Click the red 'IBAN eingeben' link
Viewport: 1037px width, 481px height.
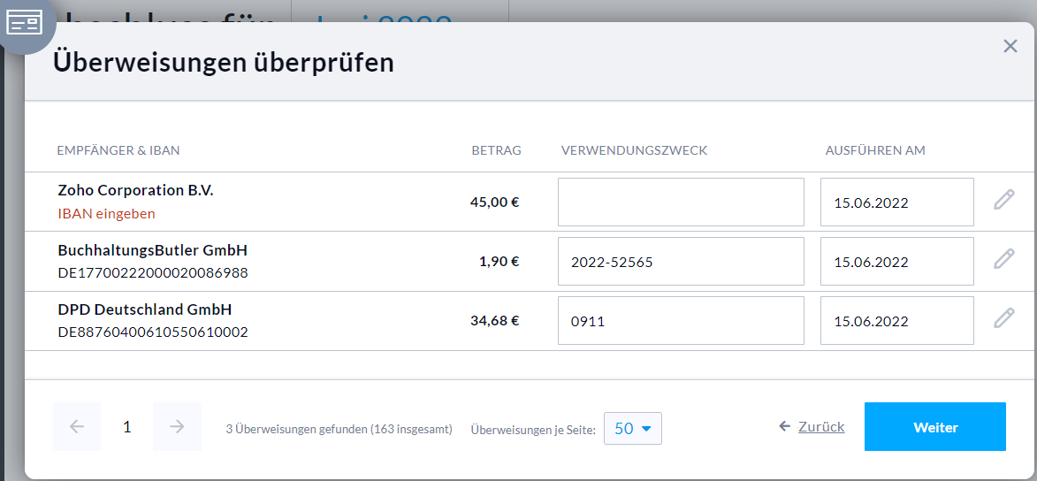click(x=106, y=214)
